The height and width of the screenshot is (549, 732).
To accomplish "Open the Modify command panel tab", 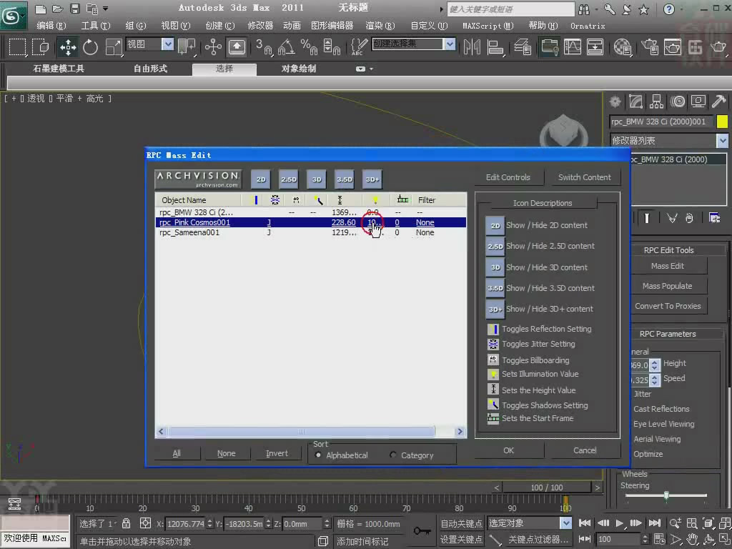I will [x=635, y=102].
